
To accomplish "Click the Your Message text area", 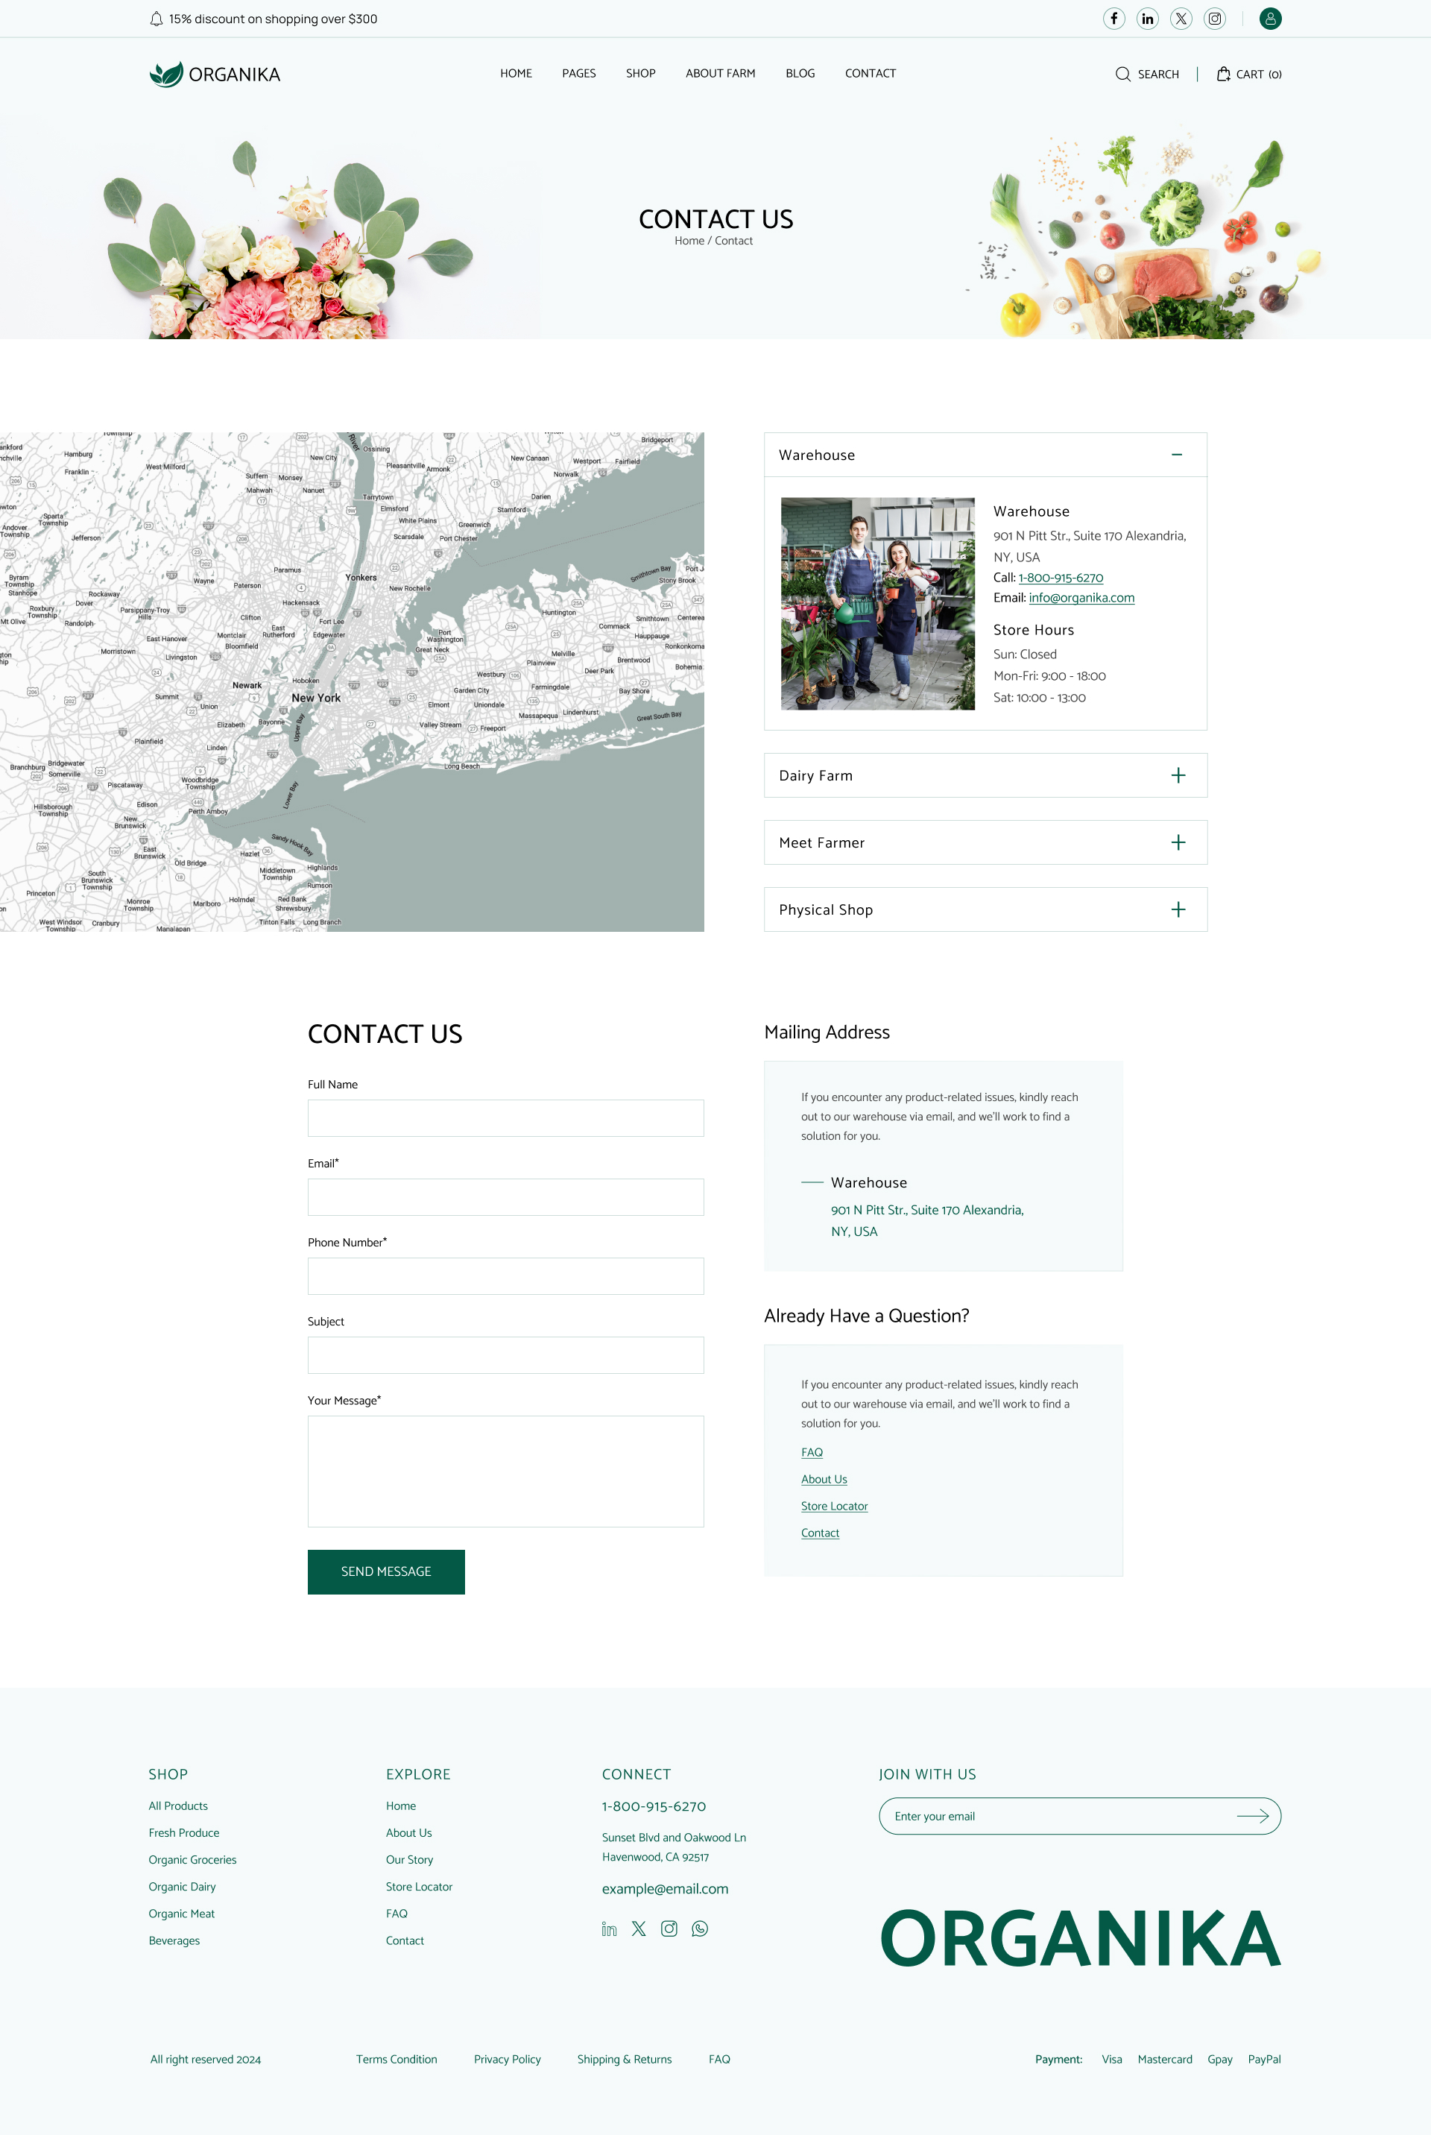I will [505, 1471].
